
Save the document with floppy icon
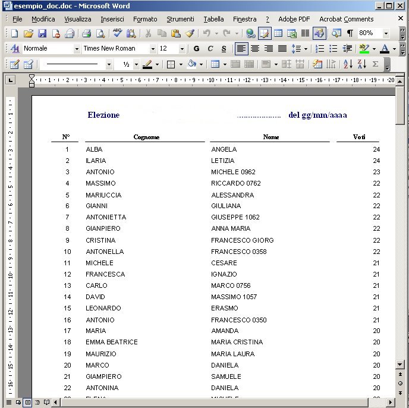pos(42,33)
